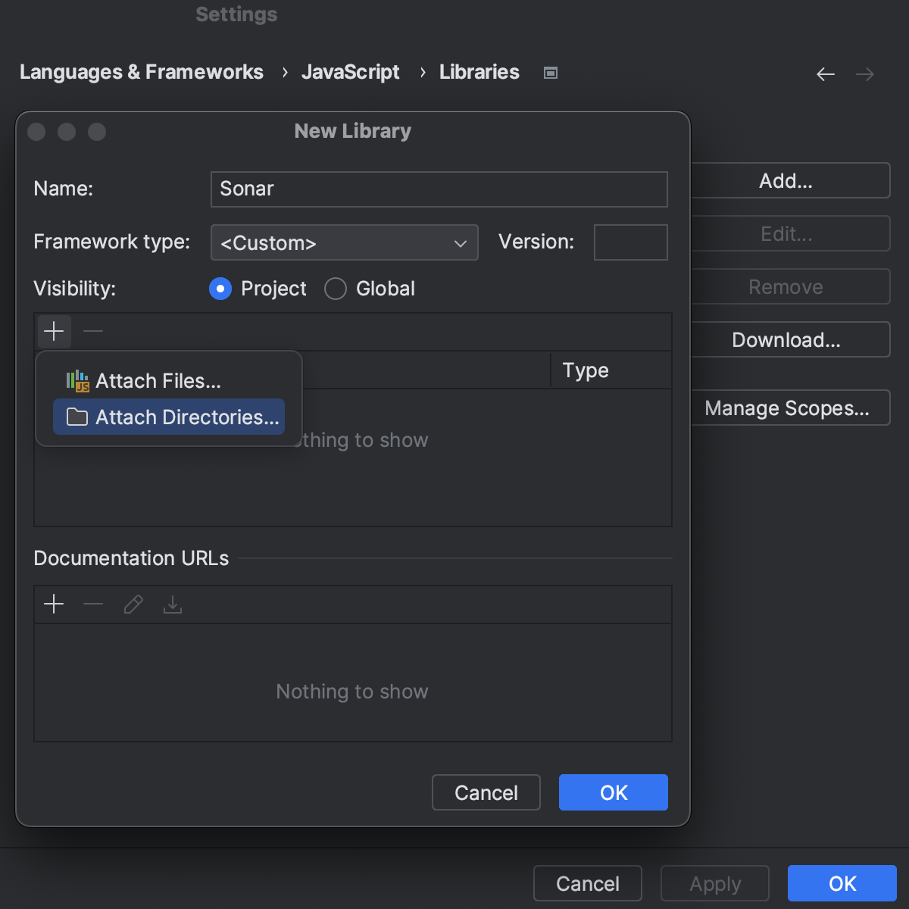The width and height of the screenshot is (909, 909).
Task: Select the JavaScript files icon beside Attach Files
Action: pyautogui.click(x=77, y=380)
